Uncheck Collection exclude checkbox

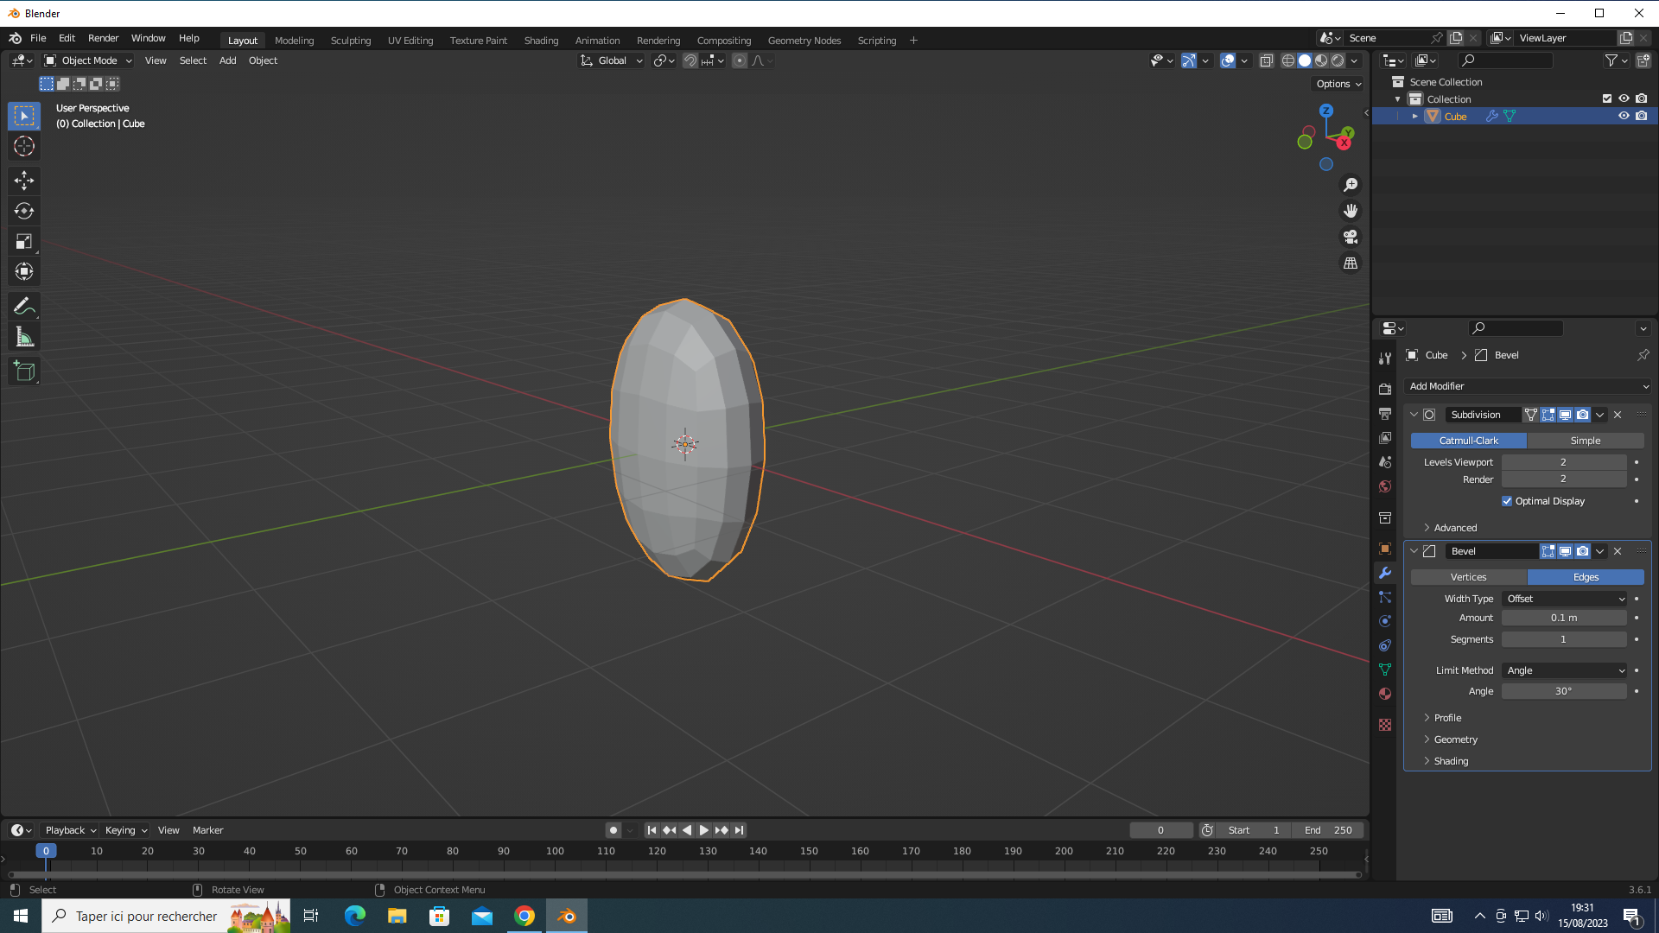pyautogui.click(x=1607, y=98)
